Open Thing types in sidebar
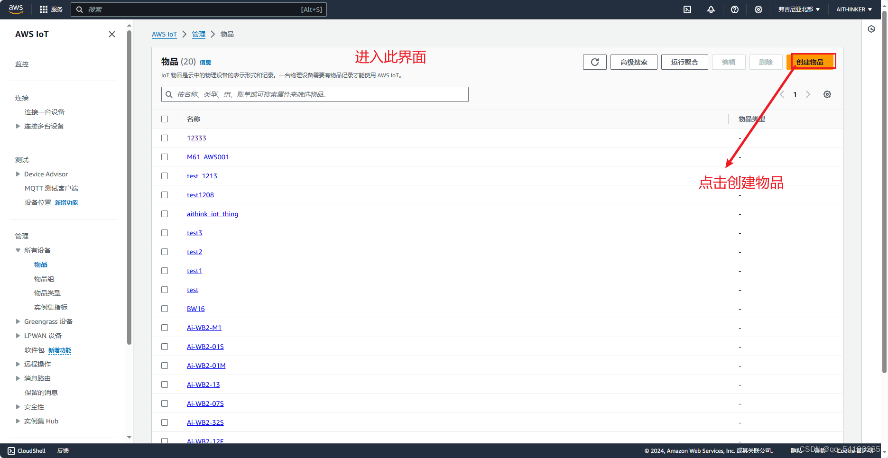 (47, 293)
